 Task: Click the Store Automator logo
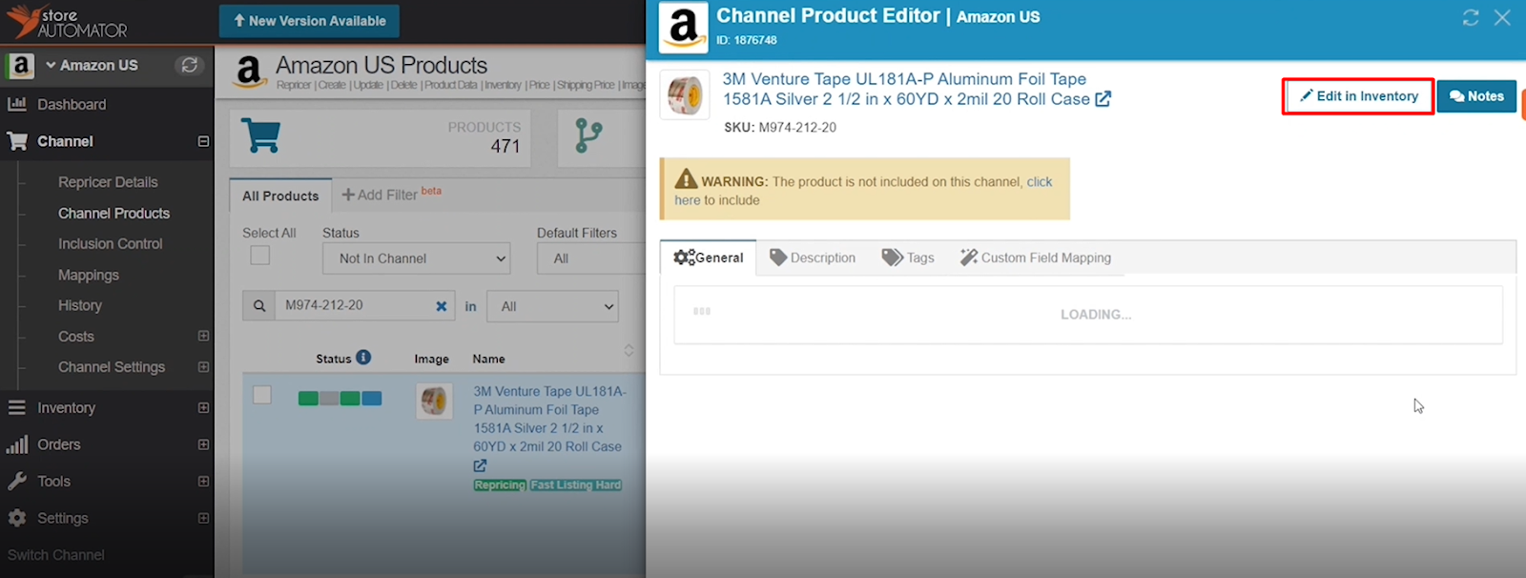click(67, 22)
